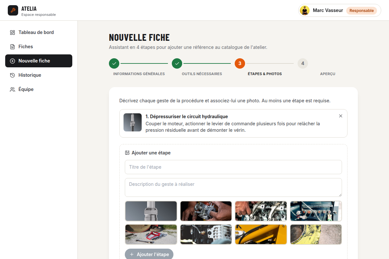Select Nouvelle fiche in the sidebar
The height and width of the screenshot is (259, 389).
point(39,61)
